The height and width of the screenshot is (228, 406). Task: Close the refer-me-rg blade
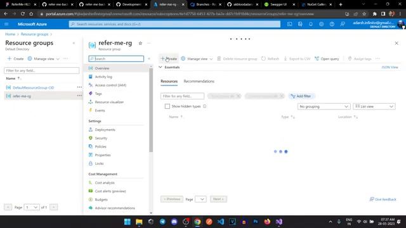[396, 43]
